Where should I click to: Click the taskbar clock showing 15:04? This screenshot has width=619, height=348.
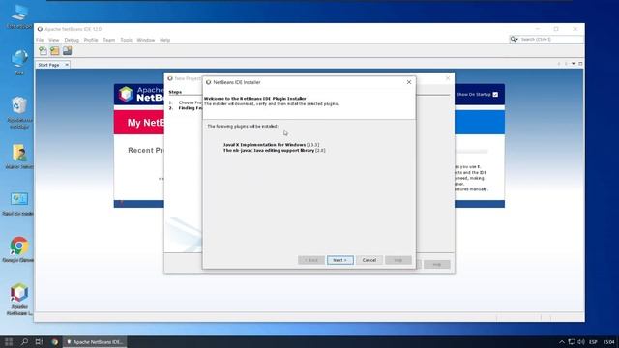pos(608,341)
